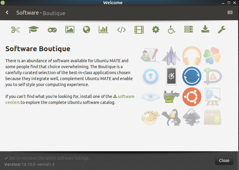Click the pufferfish app thumbnail
The height and width of the screenshot is (170, 239).
click(151, 117)
